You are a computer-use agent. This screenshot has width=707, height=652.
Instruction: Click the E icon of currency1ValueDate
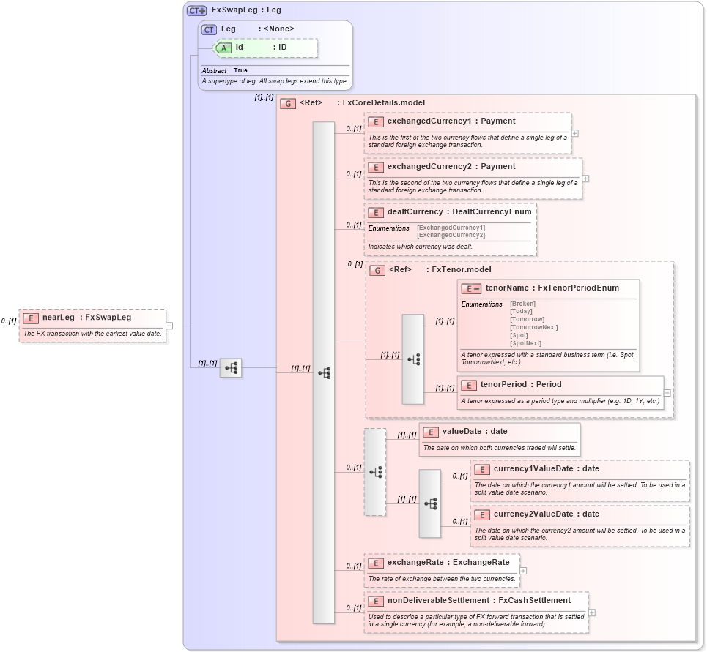[x=482, y=469]
